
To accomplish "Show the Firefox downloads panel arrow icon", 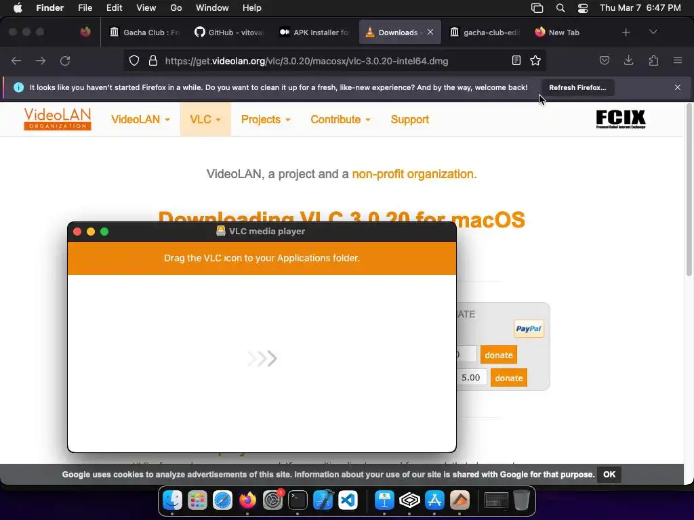I will pos(628,60).
